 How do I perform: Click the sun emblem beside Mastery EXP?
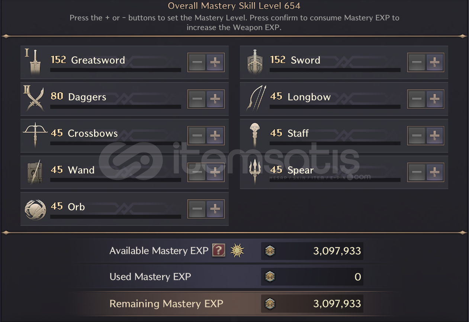click(x=237, y=251)
